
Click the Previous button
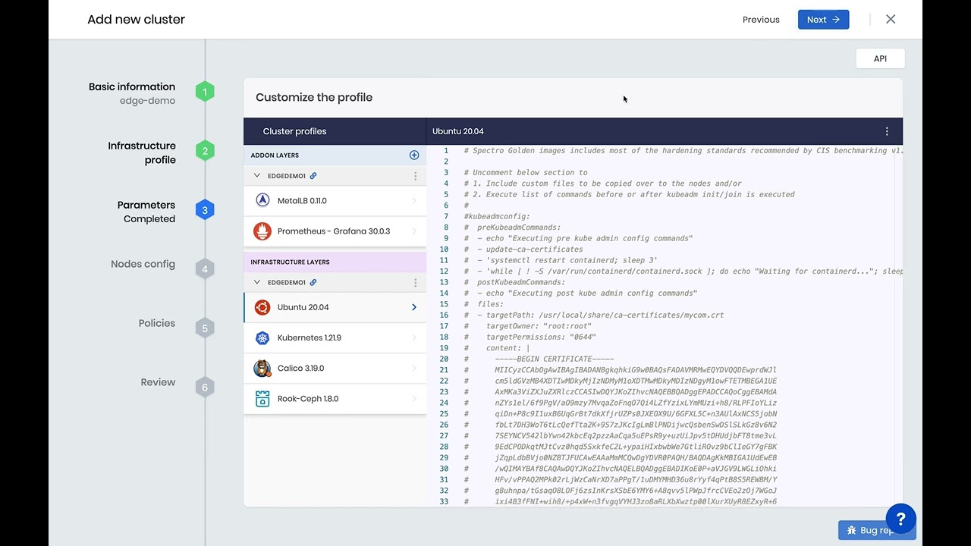tap(761, 20)
